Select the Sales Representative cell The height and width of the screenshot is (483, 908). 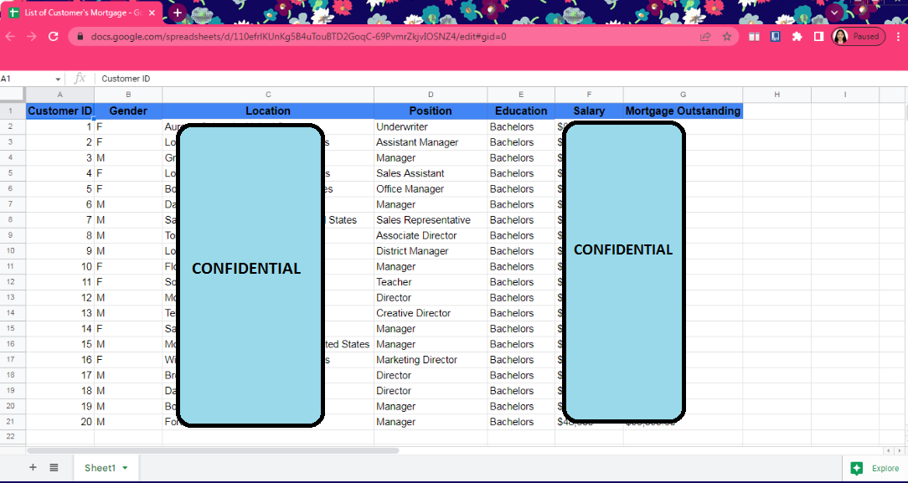point(431,220)
